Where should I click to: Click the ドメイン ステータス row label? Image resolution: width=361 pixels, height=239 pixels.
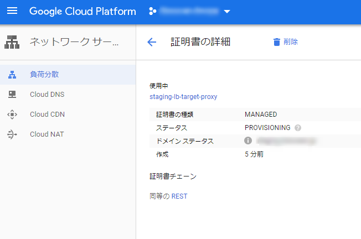[x=185, y=141]
